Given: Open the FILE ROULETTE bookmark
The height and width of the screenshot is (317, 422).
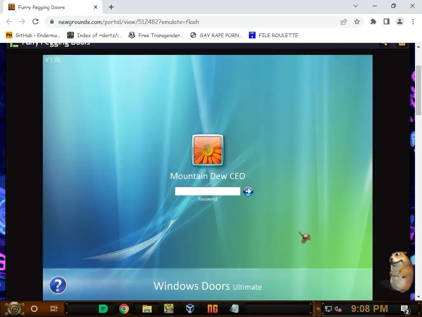Looking at the screenshot, I should coord(274,35).
